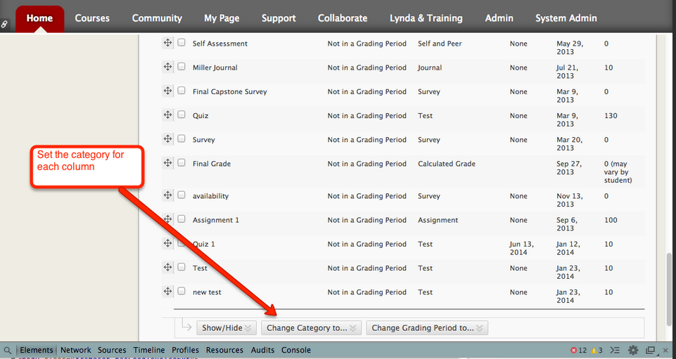Click the 130 points value
The image size is (676, 359).
(611, 116)
